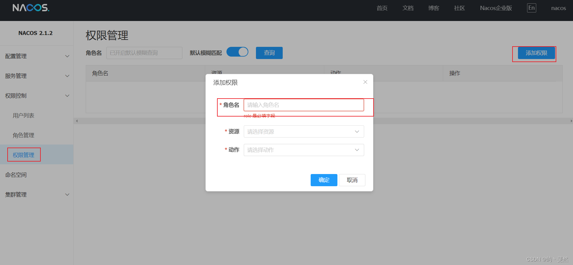Click the 角色名 search field
Viewport: 573px width, 265px height.
[x=144, y=53]
